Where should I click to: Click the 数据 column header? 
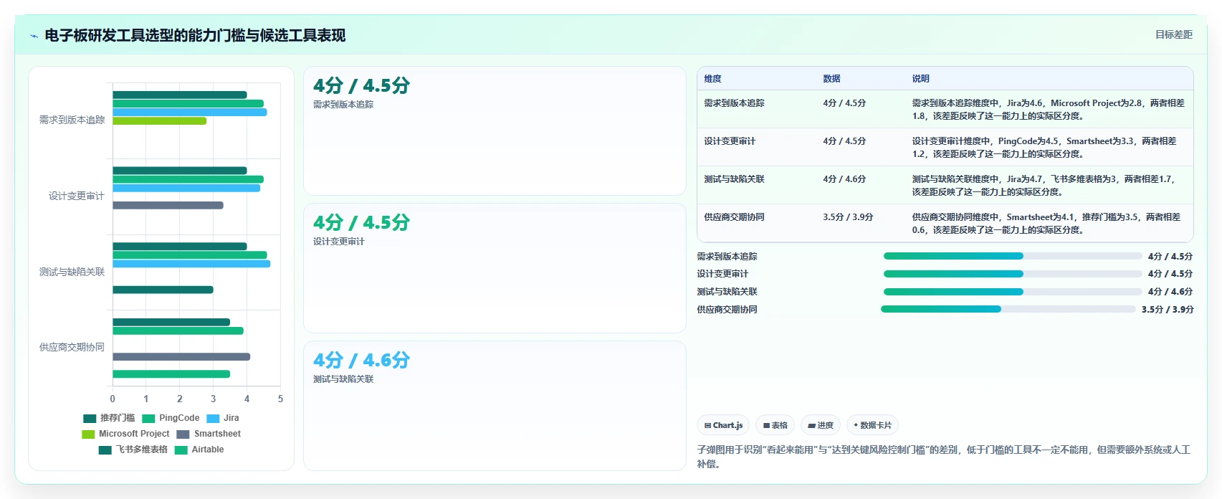point(831,79)
